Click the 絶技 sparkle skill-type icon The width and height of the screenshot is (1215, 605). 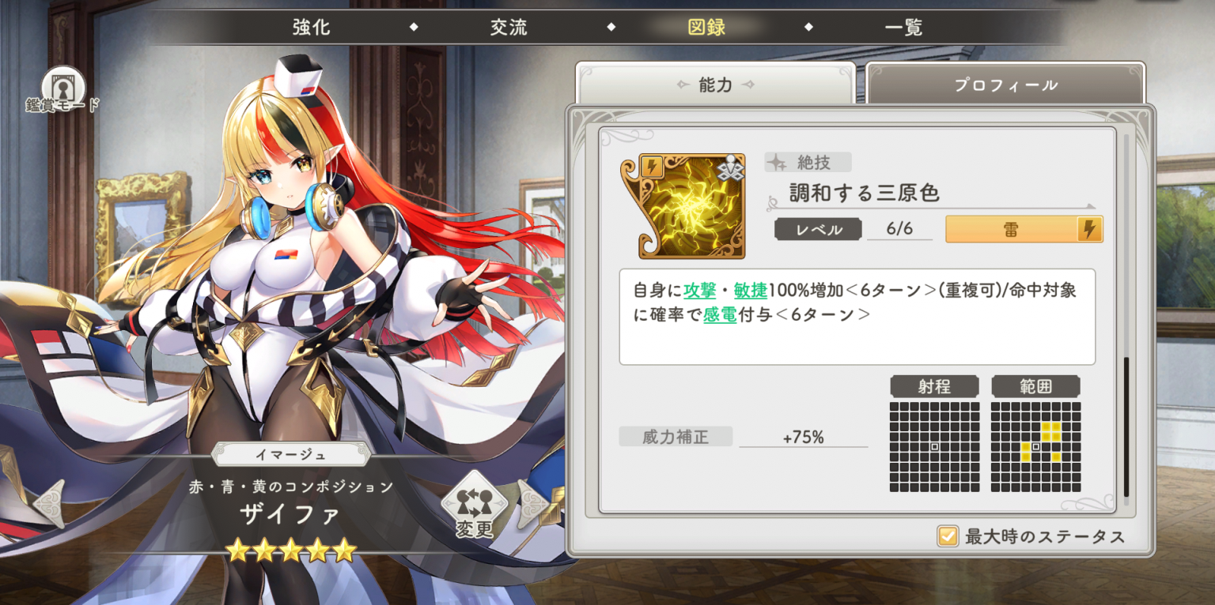coord(778,163)
